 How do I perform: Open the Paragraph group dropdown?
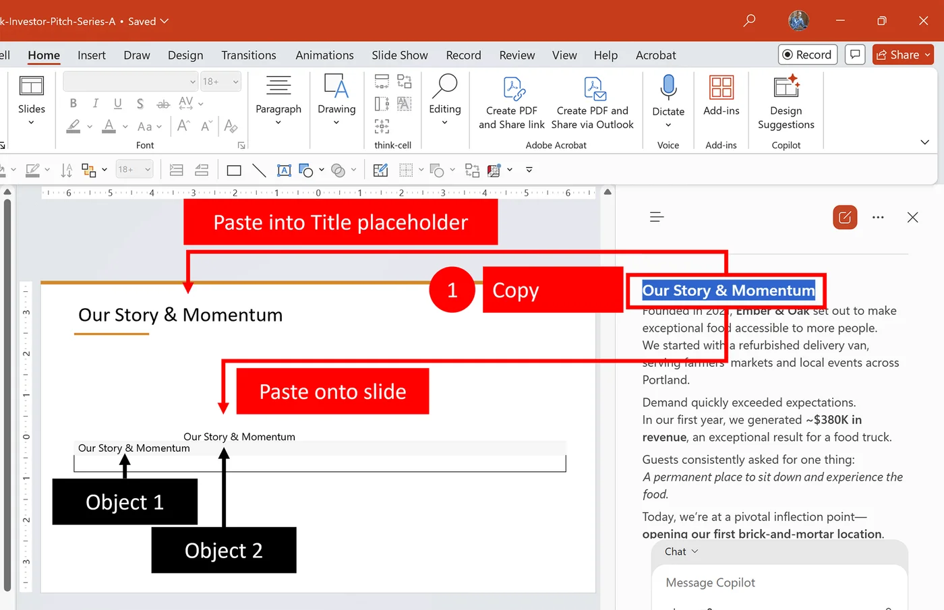[x=278, y=101]
